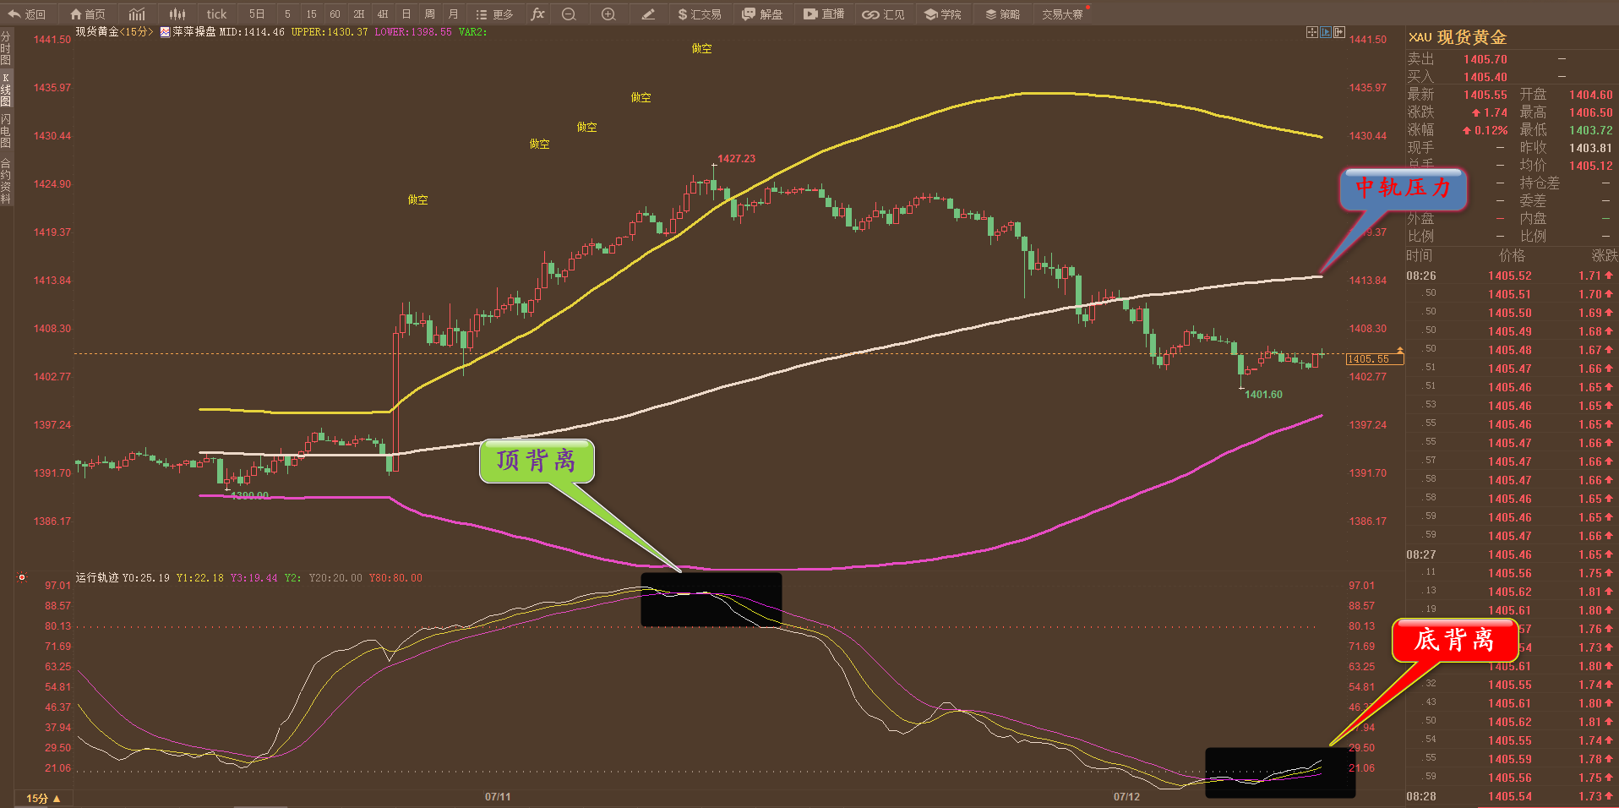
Task: Select the 5日 period
Action: (x=257, y=14)
